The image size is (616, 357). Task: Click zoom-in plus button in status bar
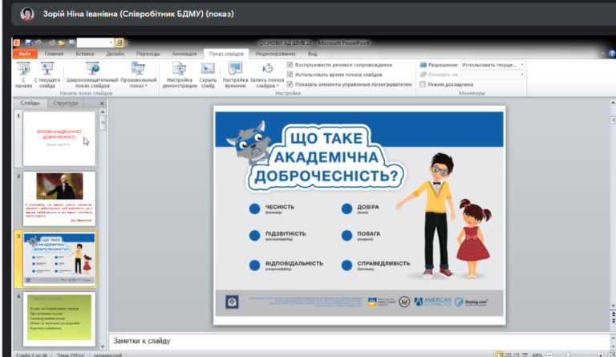601,354
